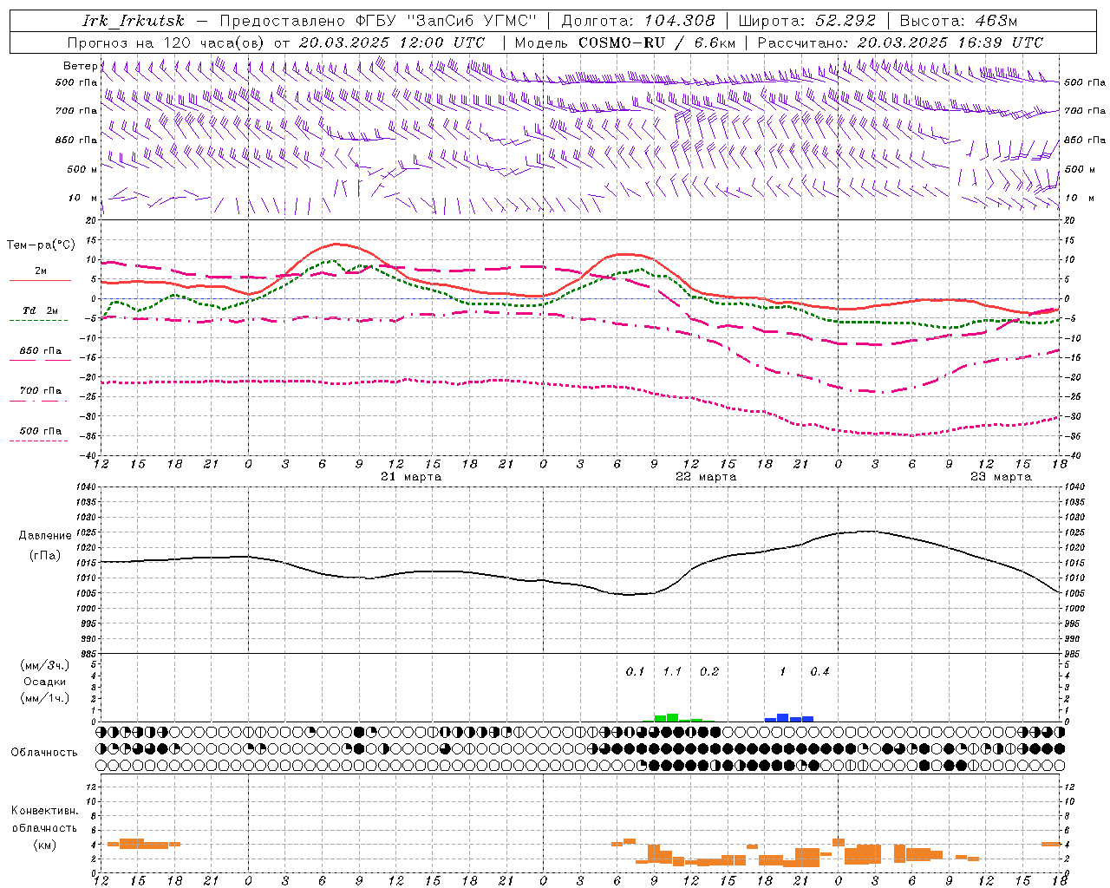
Task: Click the Irk_Irkutsk station title
Action: [134, 21]
